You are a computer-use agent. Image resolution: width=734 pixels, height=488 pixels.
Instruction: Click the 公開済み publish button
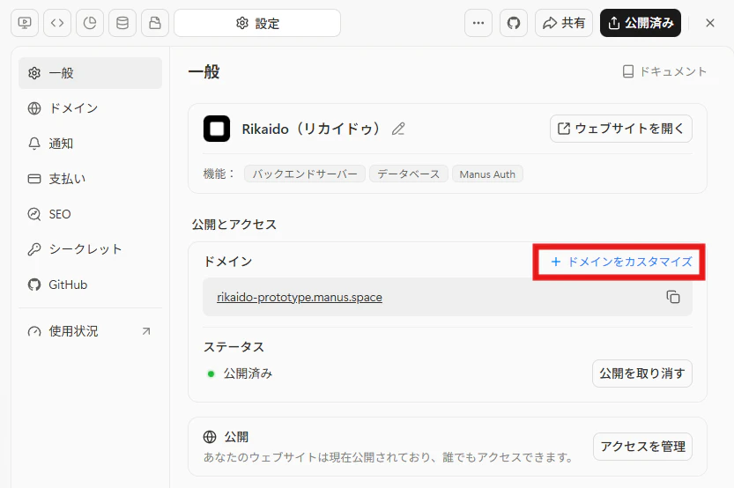click(x=641, y=23)
